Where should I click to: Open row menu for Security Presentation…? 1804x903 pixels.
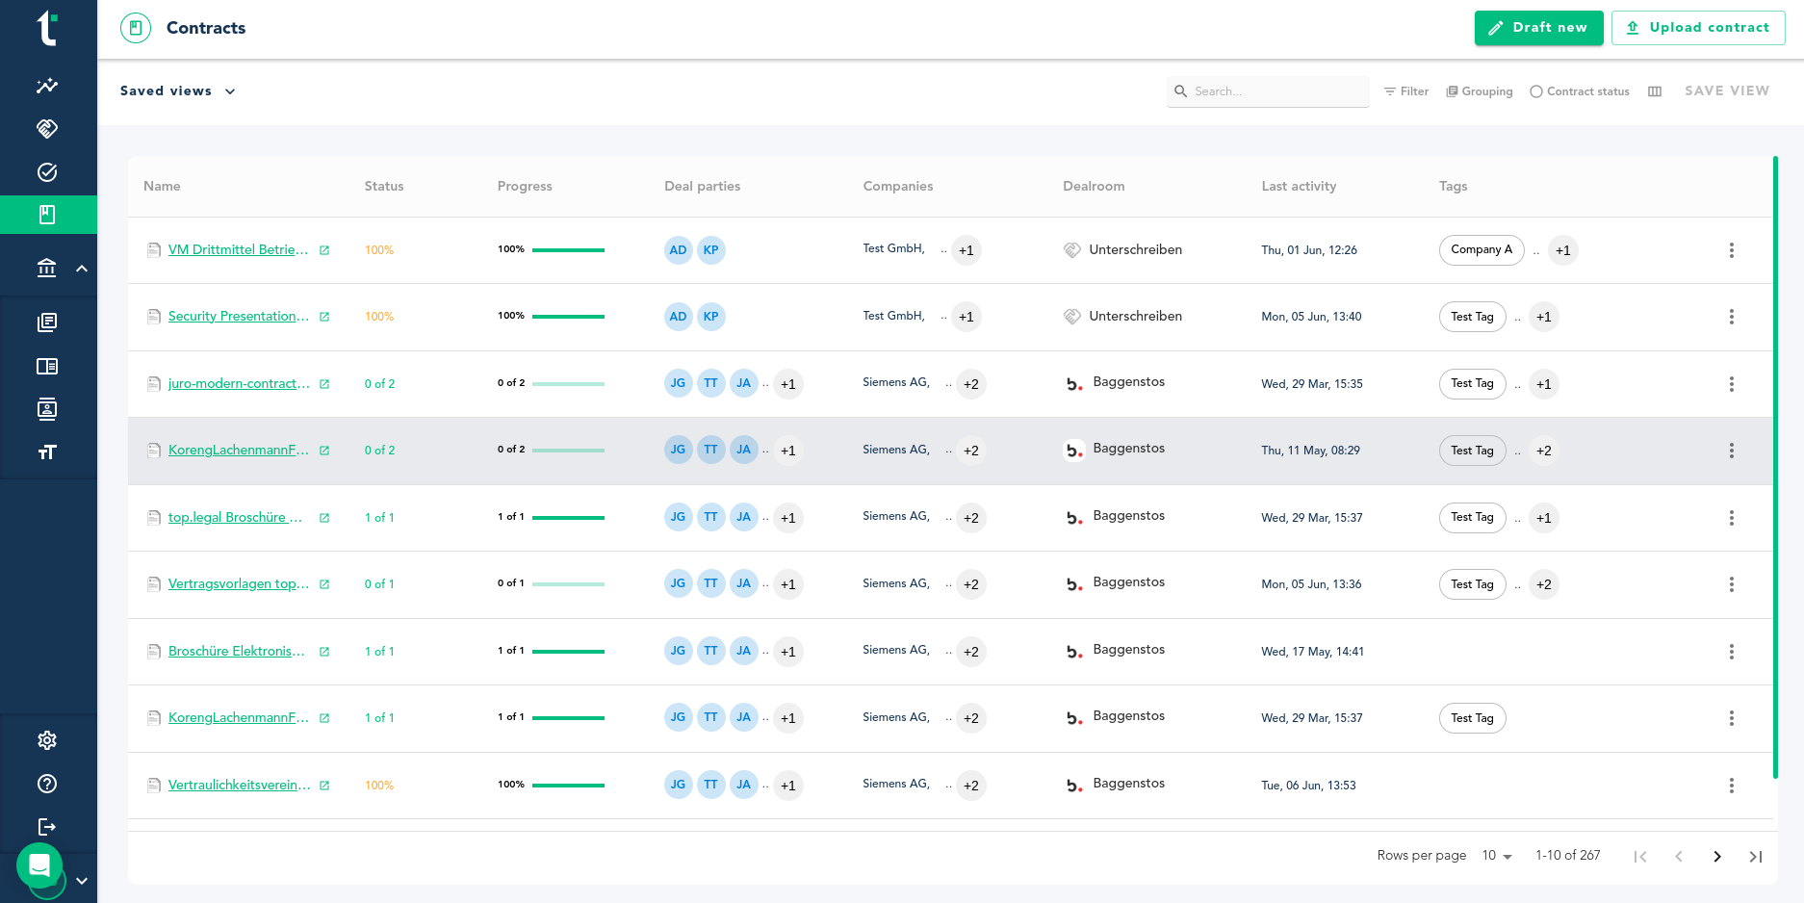tap(1731, 317)
